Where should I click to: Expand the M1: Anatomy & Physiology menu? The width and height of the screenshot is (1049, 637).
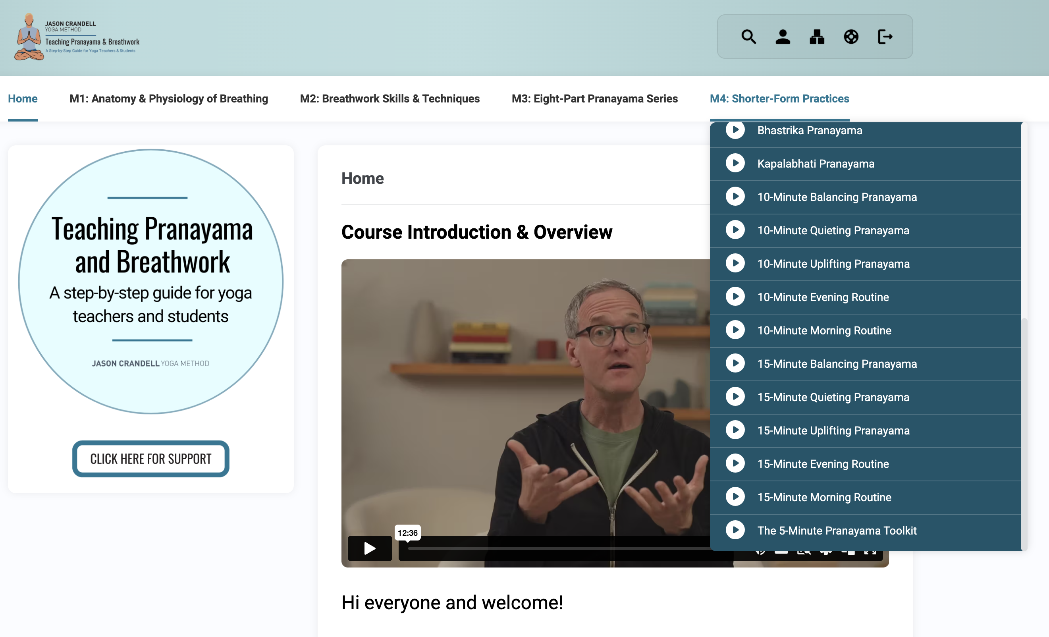[x=169, y=98]
